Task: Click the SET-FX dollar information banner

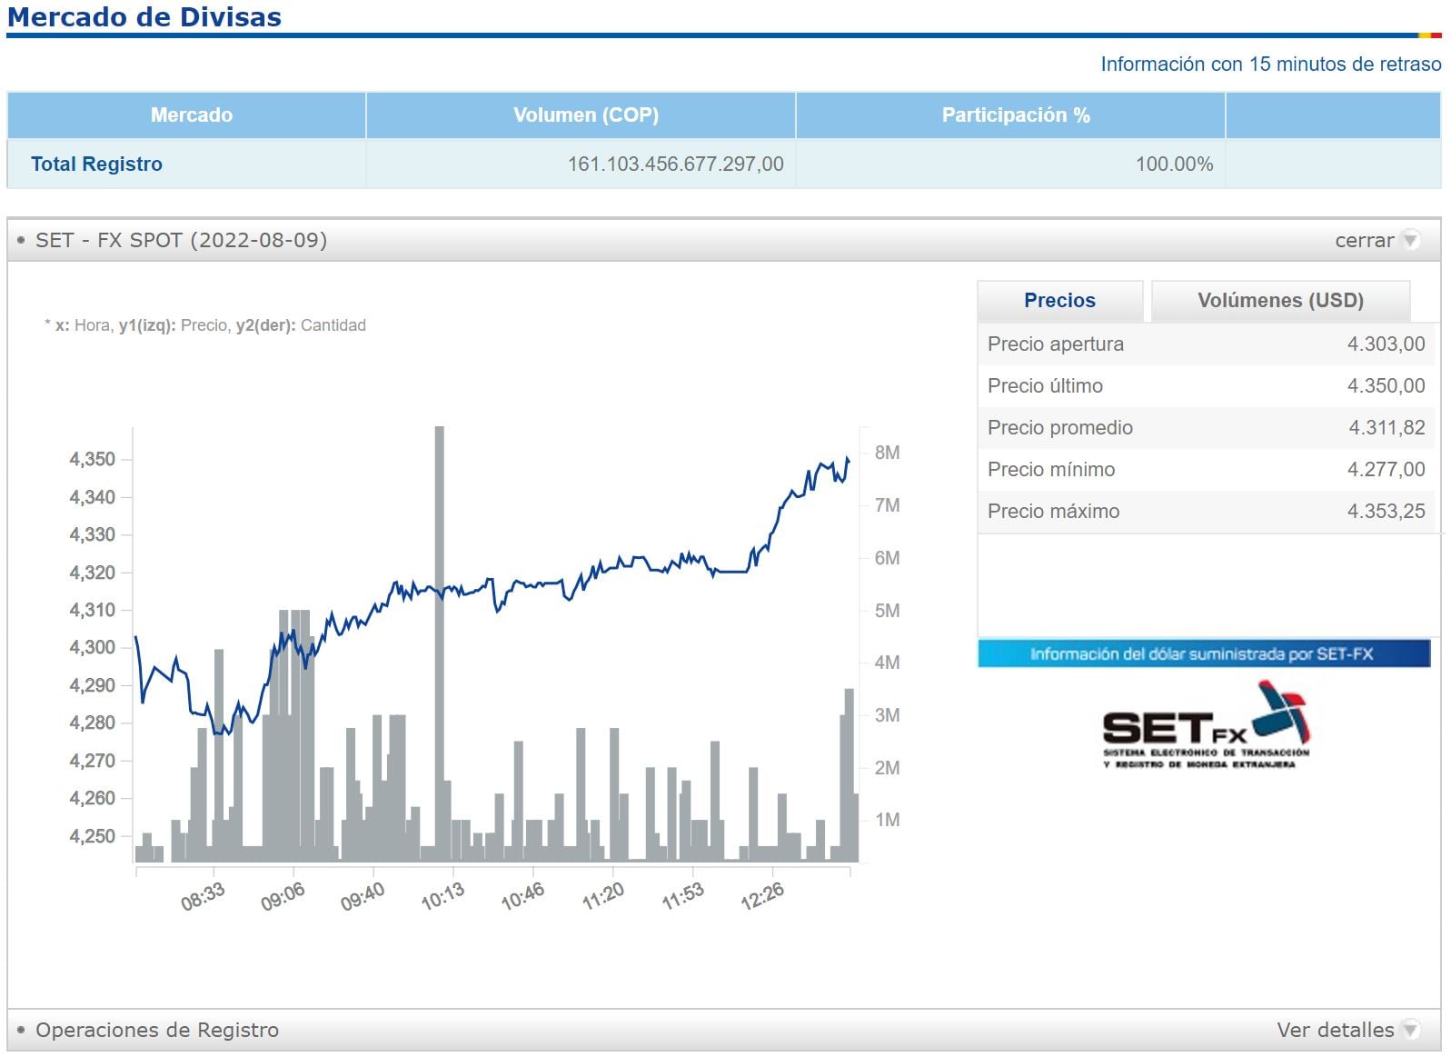Action: pos(1203,653)
